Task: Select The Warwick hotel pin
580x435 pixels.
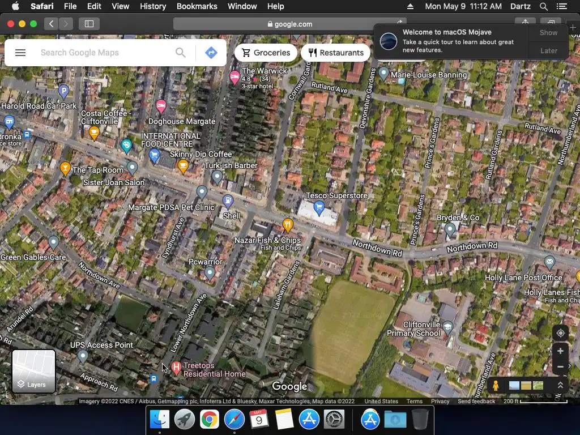Action: coord(234,78)
